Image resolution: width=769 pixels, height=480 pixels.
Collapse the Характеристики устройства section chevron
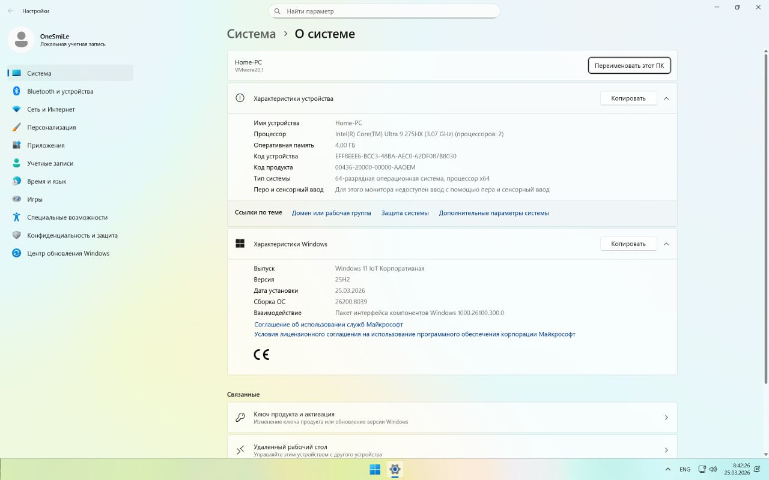[x=666, y=98]
